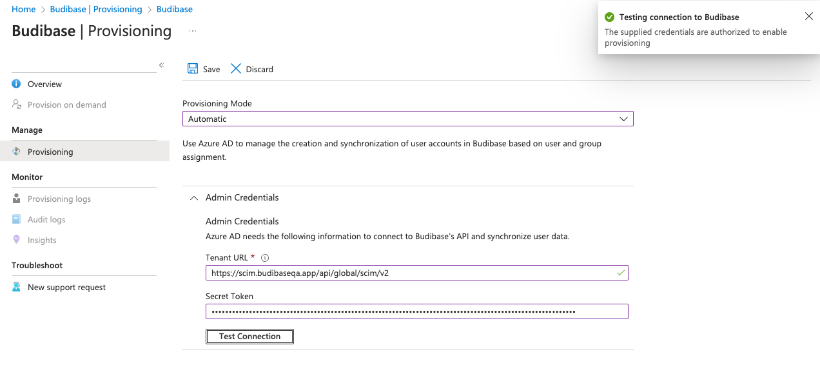Open Budibase breadcrumb link
Screen dimensions: 820x383
click(175, 9)
